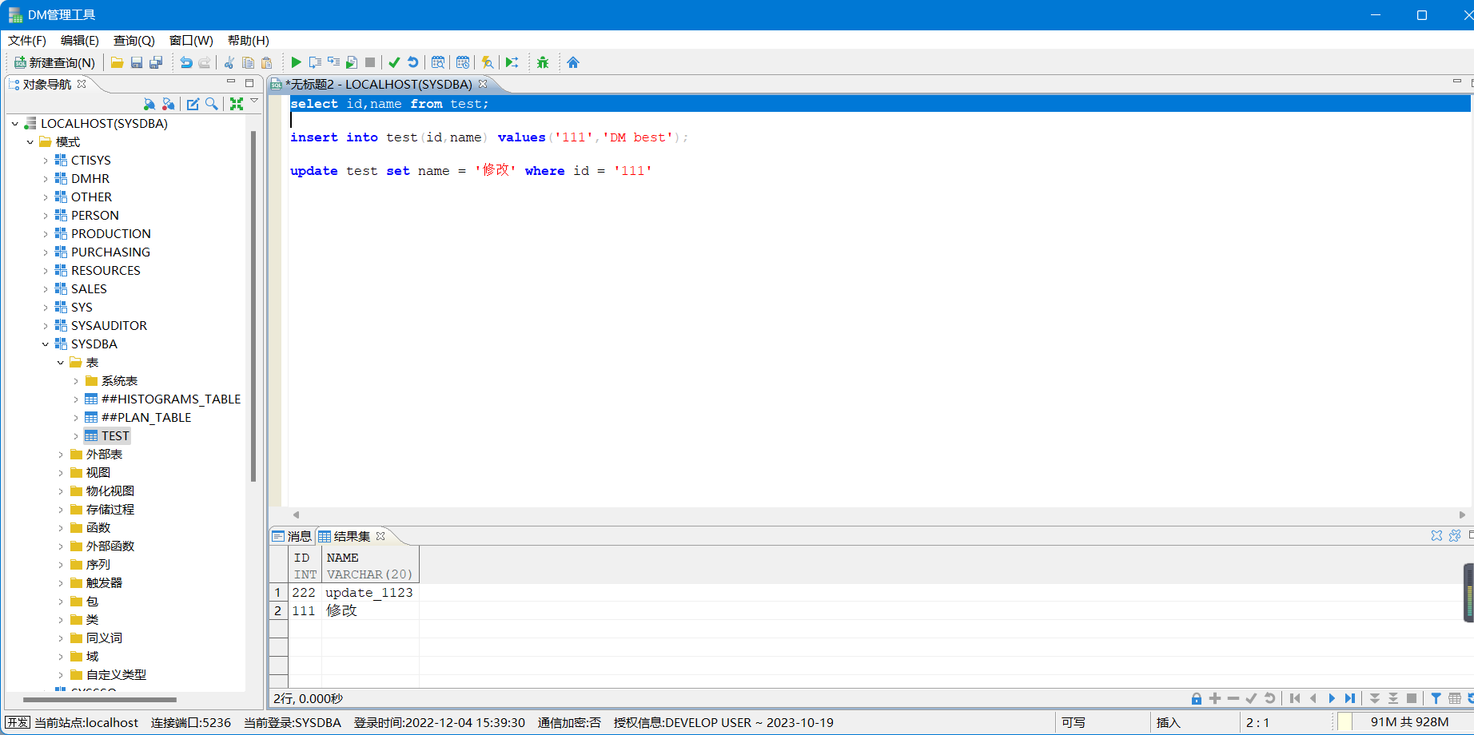This screenshot has height=735, width=1474.
Task: Click the Cut (scissors) toolbar icon
Action: pos(229,62)
